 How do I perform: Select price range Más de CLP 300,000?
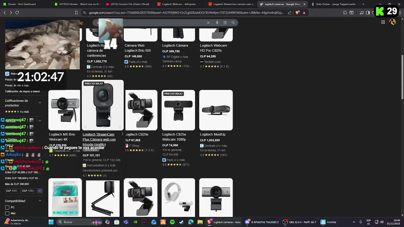17,184
